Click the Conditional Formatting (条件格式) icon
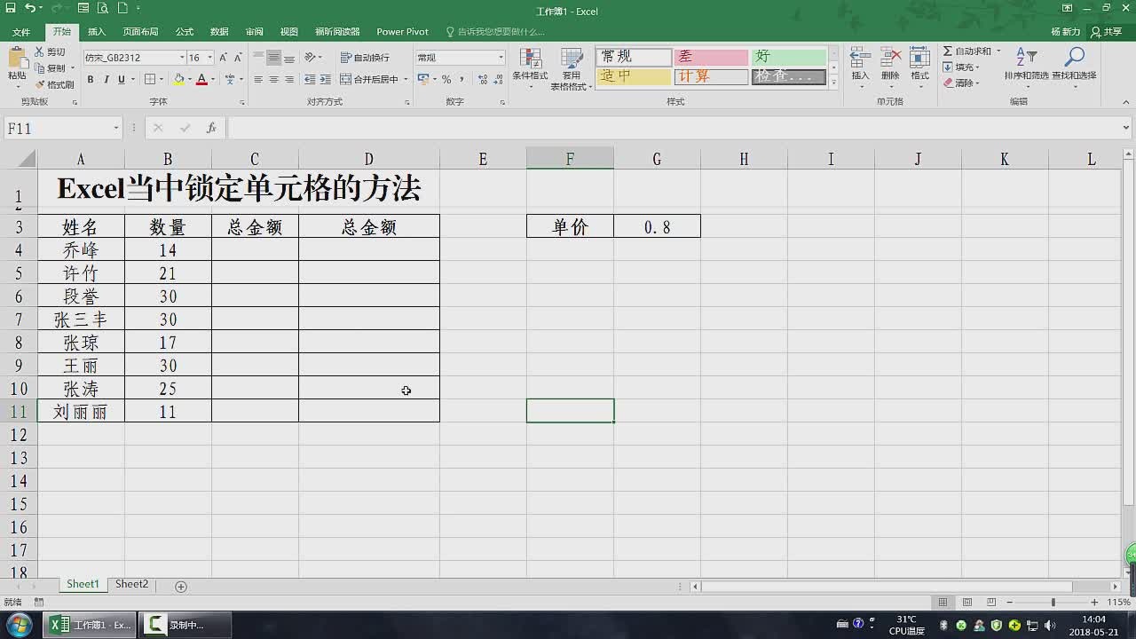 click(x=531, y=58)
